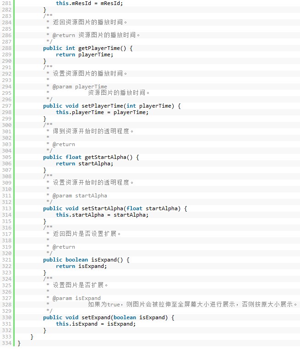
Task: Click '@return 资源图片的播放时间。' on line 286
Action: click(96, 35)
